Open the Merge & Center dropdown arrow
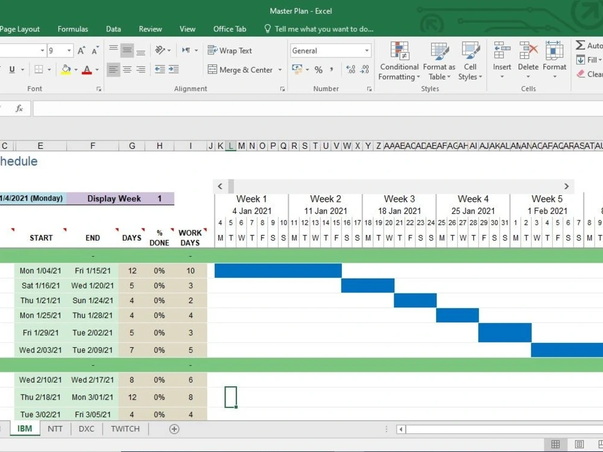This screenshot has width=603, height=452. click(x=280, y=70)
